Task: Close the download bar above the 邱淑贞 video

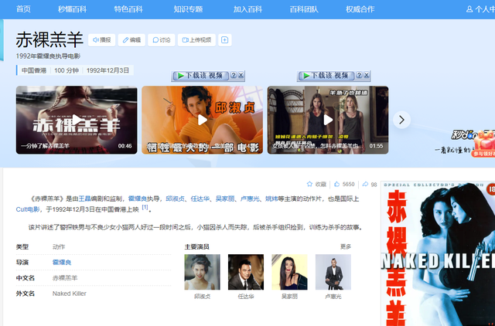Action: 241,75
